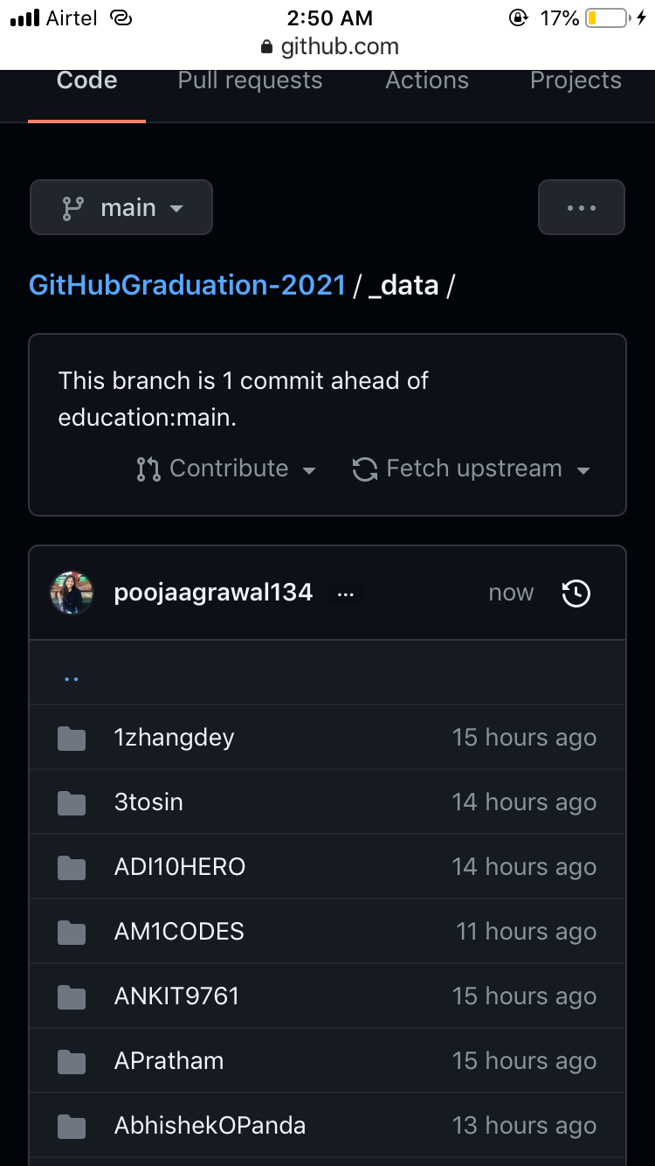
Task: Click the fetch upstream sync icon
Action: (363, 468)
